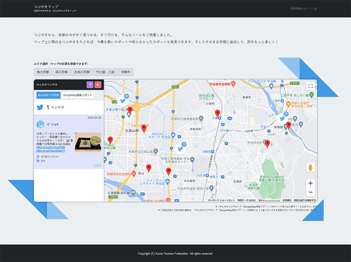Open the t.co/GFJYrzeWVM link

coord(51,147)
